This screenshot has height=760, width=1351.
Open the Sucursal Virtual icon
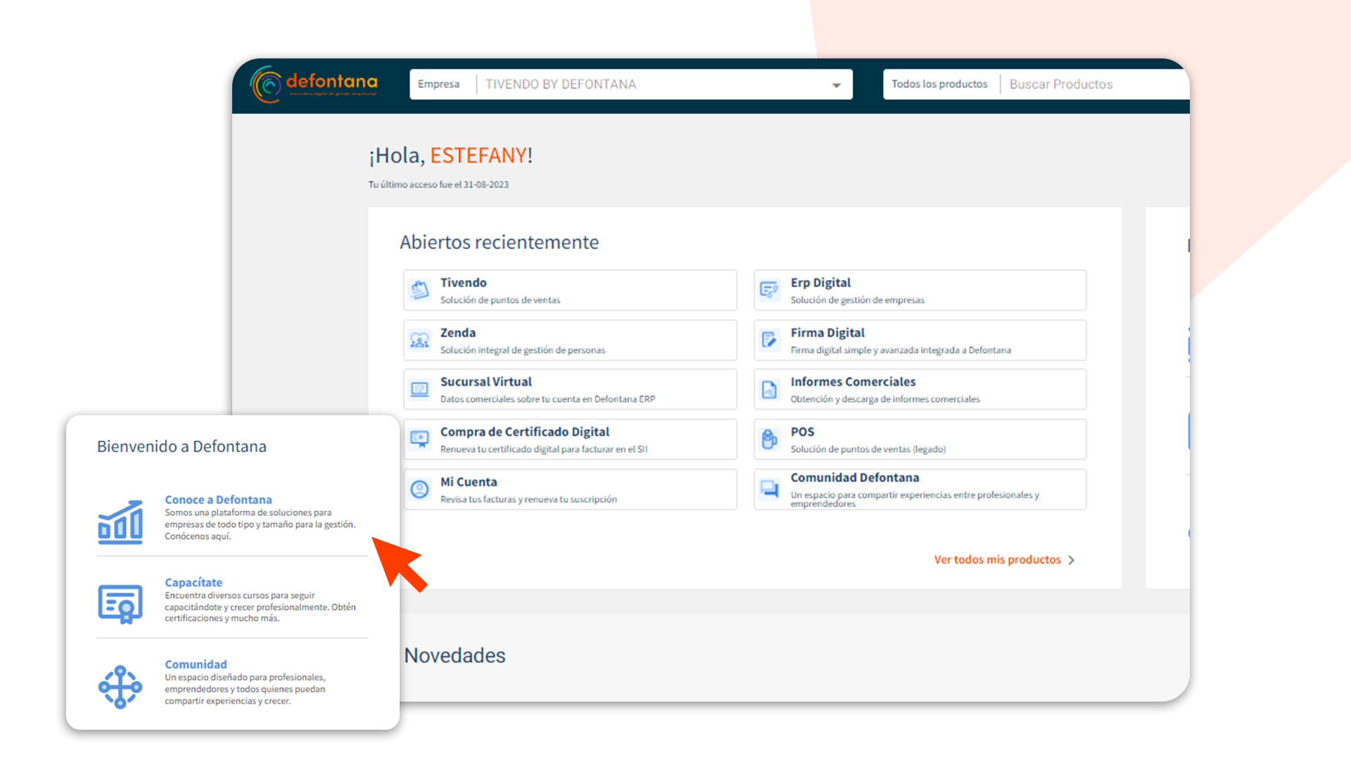coord(420,389)
